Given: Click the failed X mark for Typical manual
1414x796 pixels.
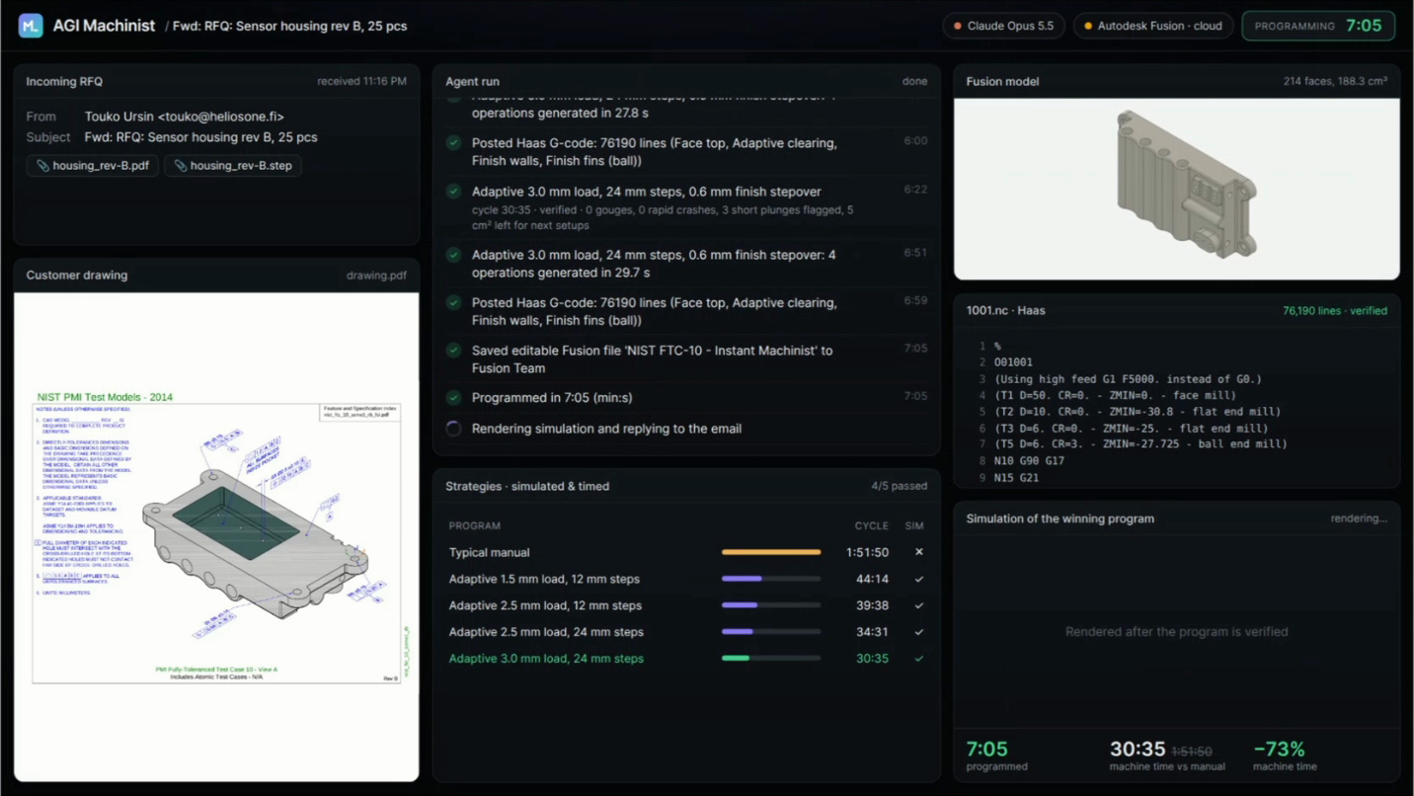Looking at the screenshot, I should click(x=919, y=552).
